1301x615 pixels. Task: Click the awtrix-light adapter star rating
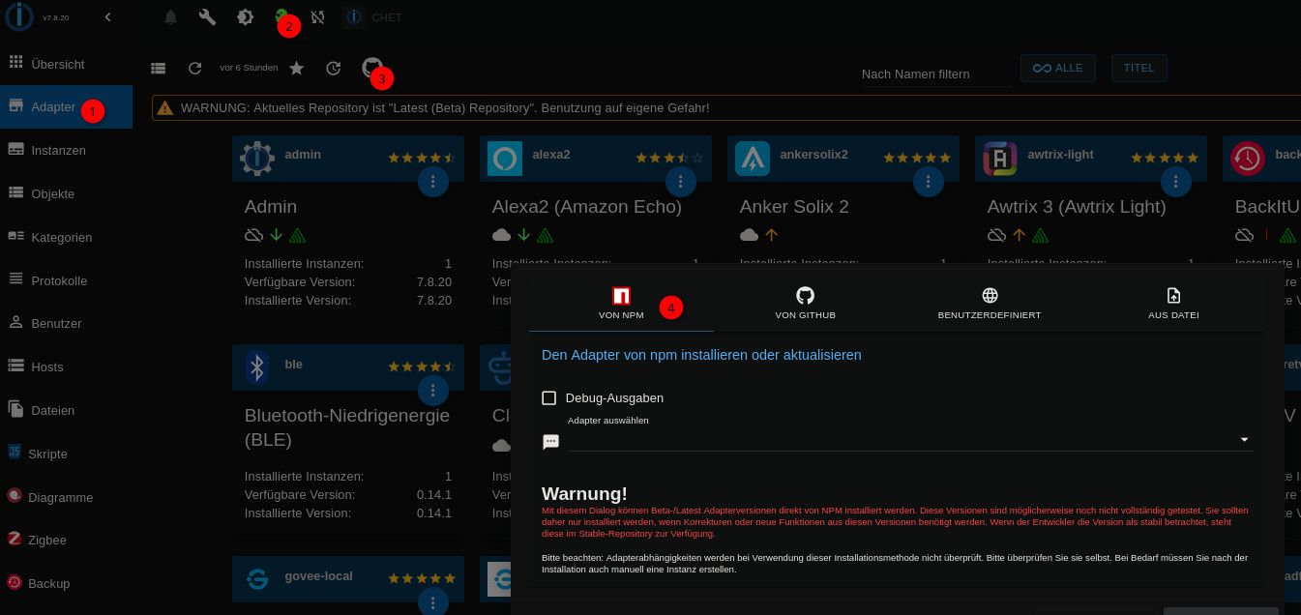pyautogui.click(x=1165, y=158)
